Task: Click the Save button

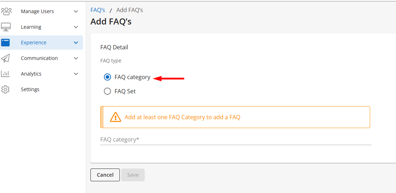Action: (x=133, y=175)
